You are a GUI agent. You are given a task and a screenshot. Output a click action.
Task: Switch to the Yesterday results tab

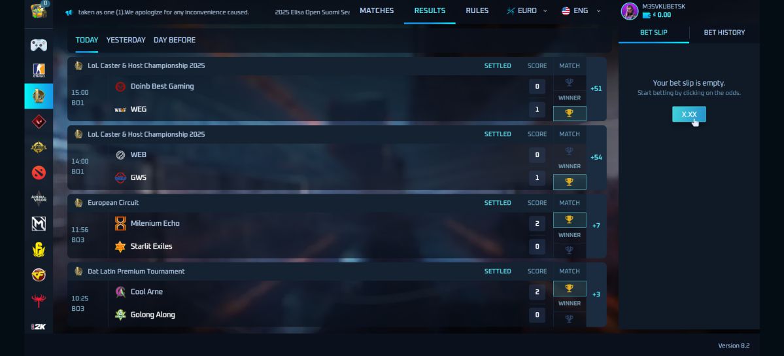point(126,40)
